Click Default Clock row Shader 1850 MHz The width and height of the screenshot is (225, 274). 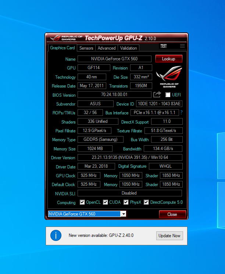click(x=171, y=184)
